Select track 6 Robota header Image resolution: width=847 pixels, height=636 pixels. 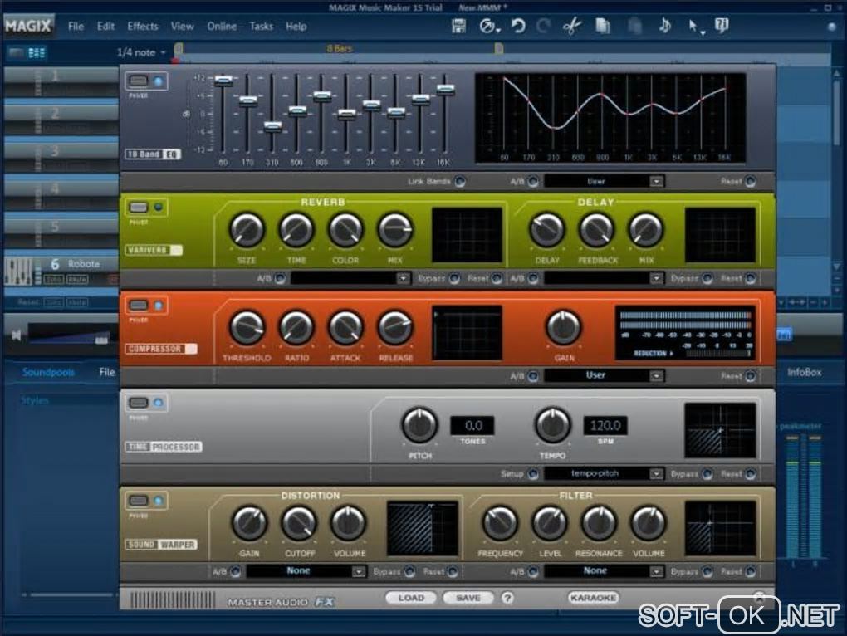61,270
